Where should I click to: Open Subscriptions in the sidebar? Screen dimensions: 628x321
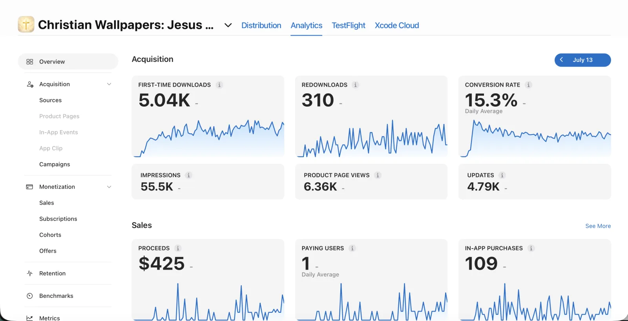tap(58, 219)
